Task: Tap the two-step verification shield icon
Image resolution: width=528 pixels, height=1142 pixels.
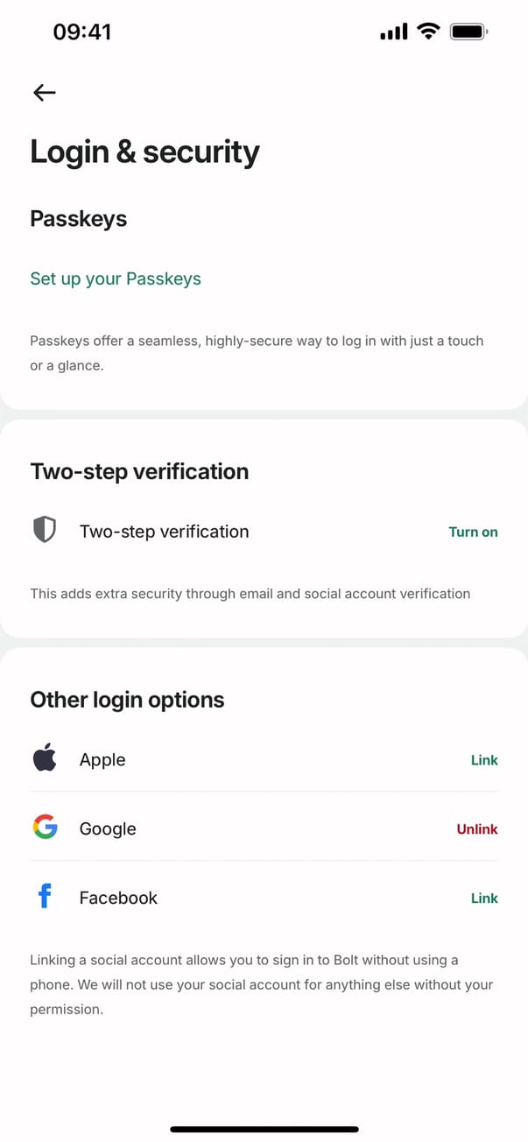Action: coord(45,530)
